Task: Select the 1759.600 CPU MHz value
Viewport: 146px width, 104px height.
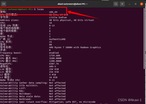Action: pyautogui.click(x=55, y=56)
